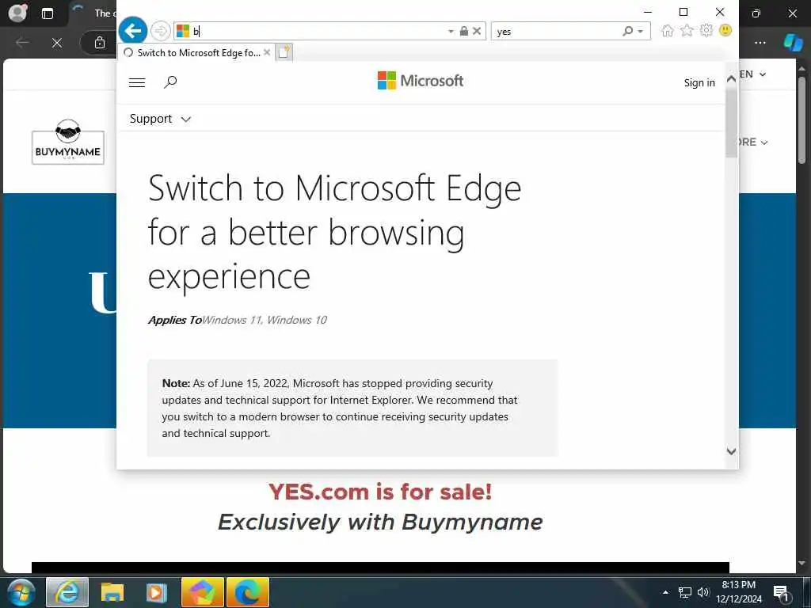The height and width of the screenshot is (608, 811).
Task: Click the Microsoft logo link
Action: tap(421, 81)
